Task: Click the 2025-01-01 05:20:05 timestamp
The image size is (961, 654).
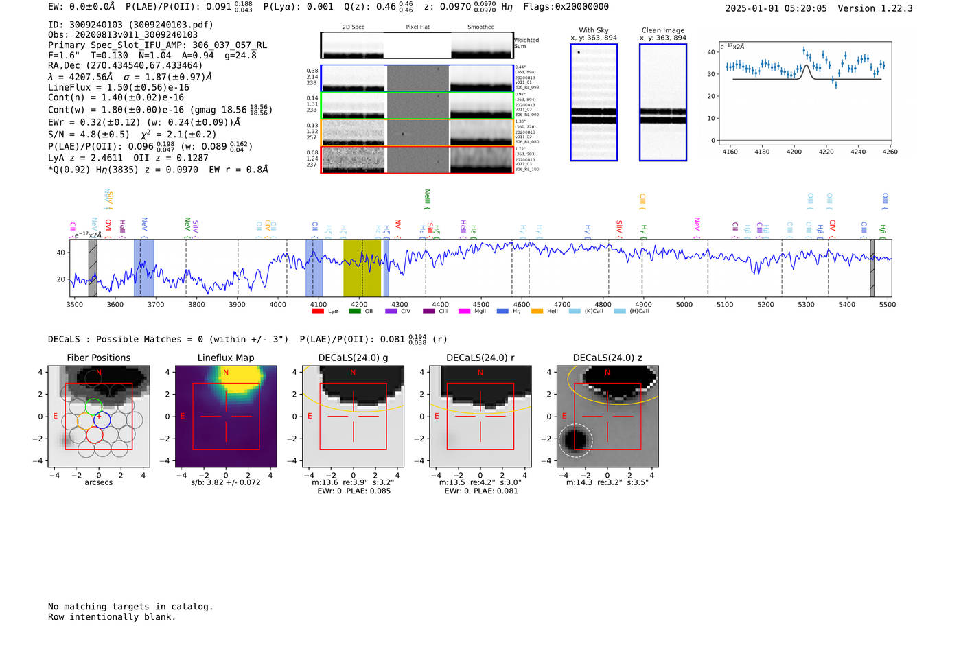Action: (x=776, y=8)
